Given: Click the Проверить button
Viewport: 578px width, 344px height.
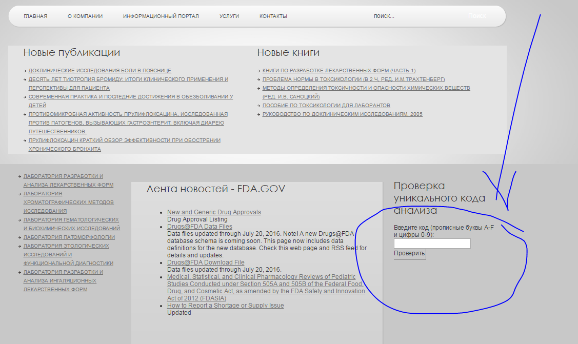Looking at the screenshot, I should (x=409, y=253).
